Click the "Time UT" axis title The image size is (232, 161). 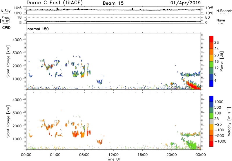[113, 159]
